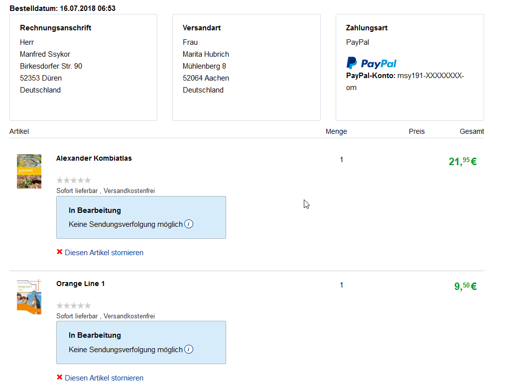The image size is (505, 387).
Task: Open the Orange Line 1 product title
Action: (x=81, y=284)
